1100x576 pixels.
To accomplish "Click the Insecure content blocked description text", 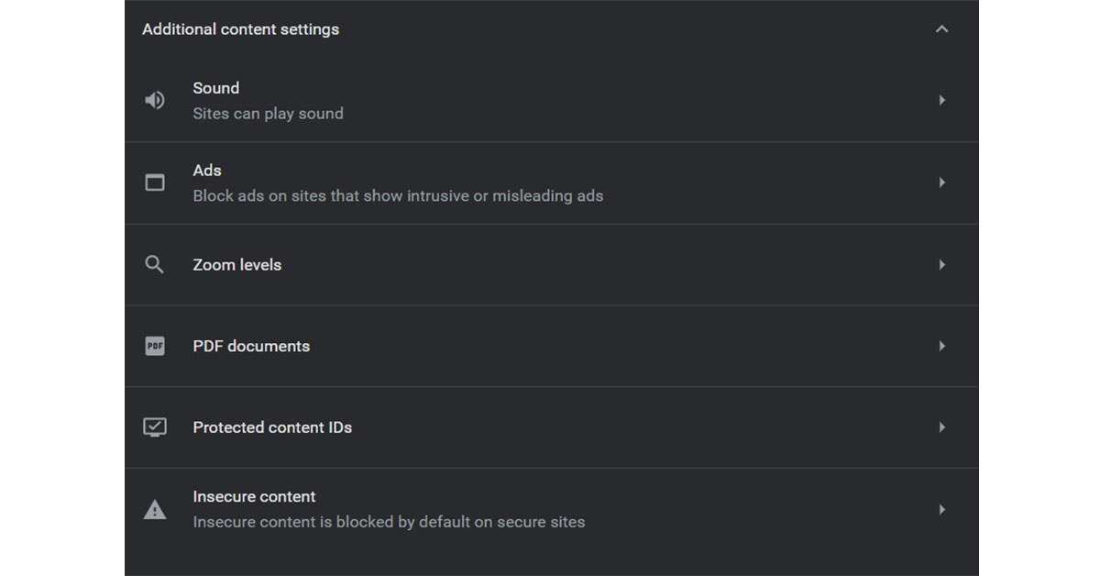I will [389, 521].
